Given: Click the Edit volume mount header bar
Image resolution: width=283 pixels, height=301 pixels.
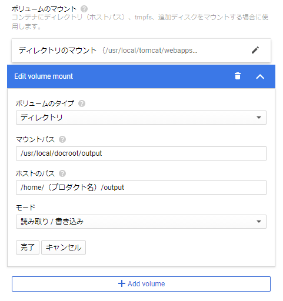Looking at the screenshot, I should pos(141,76).
